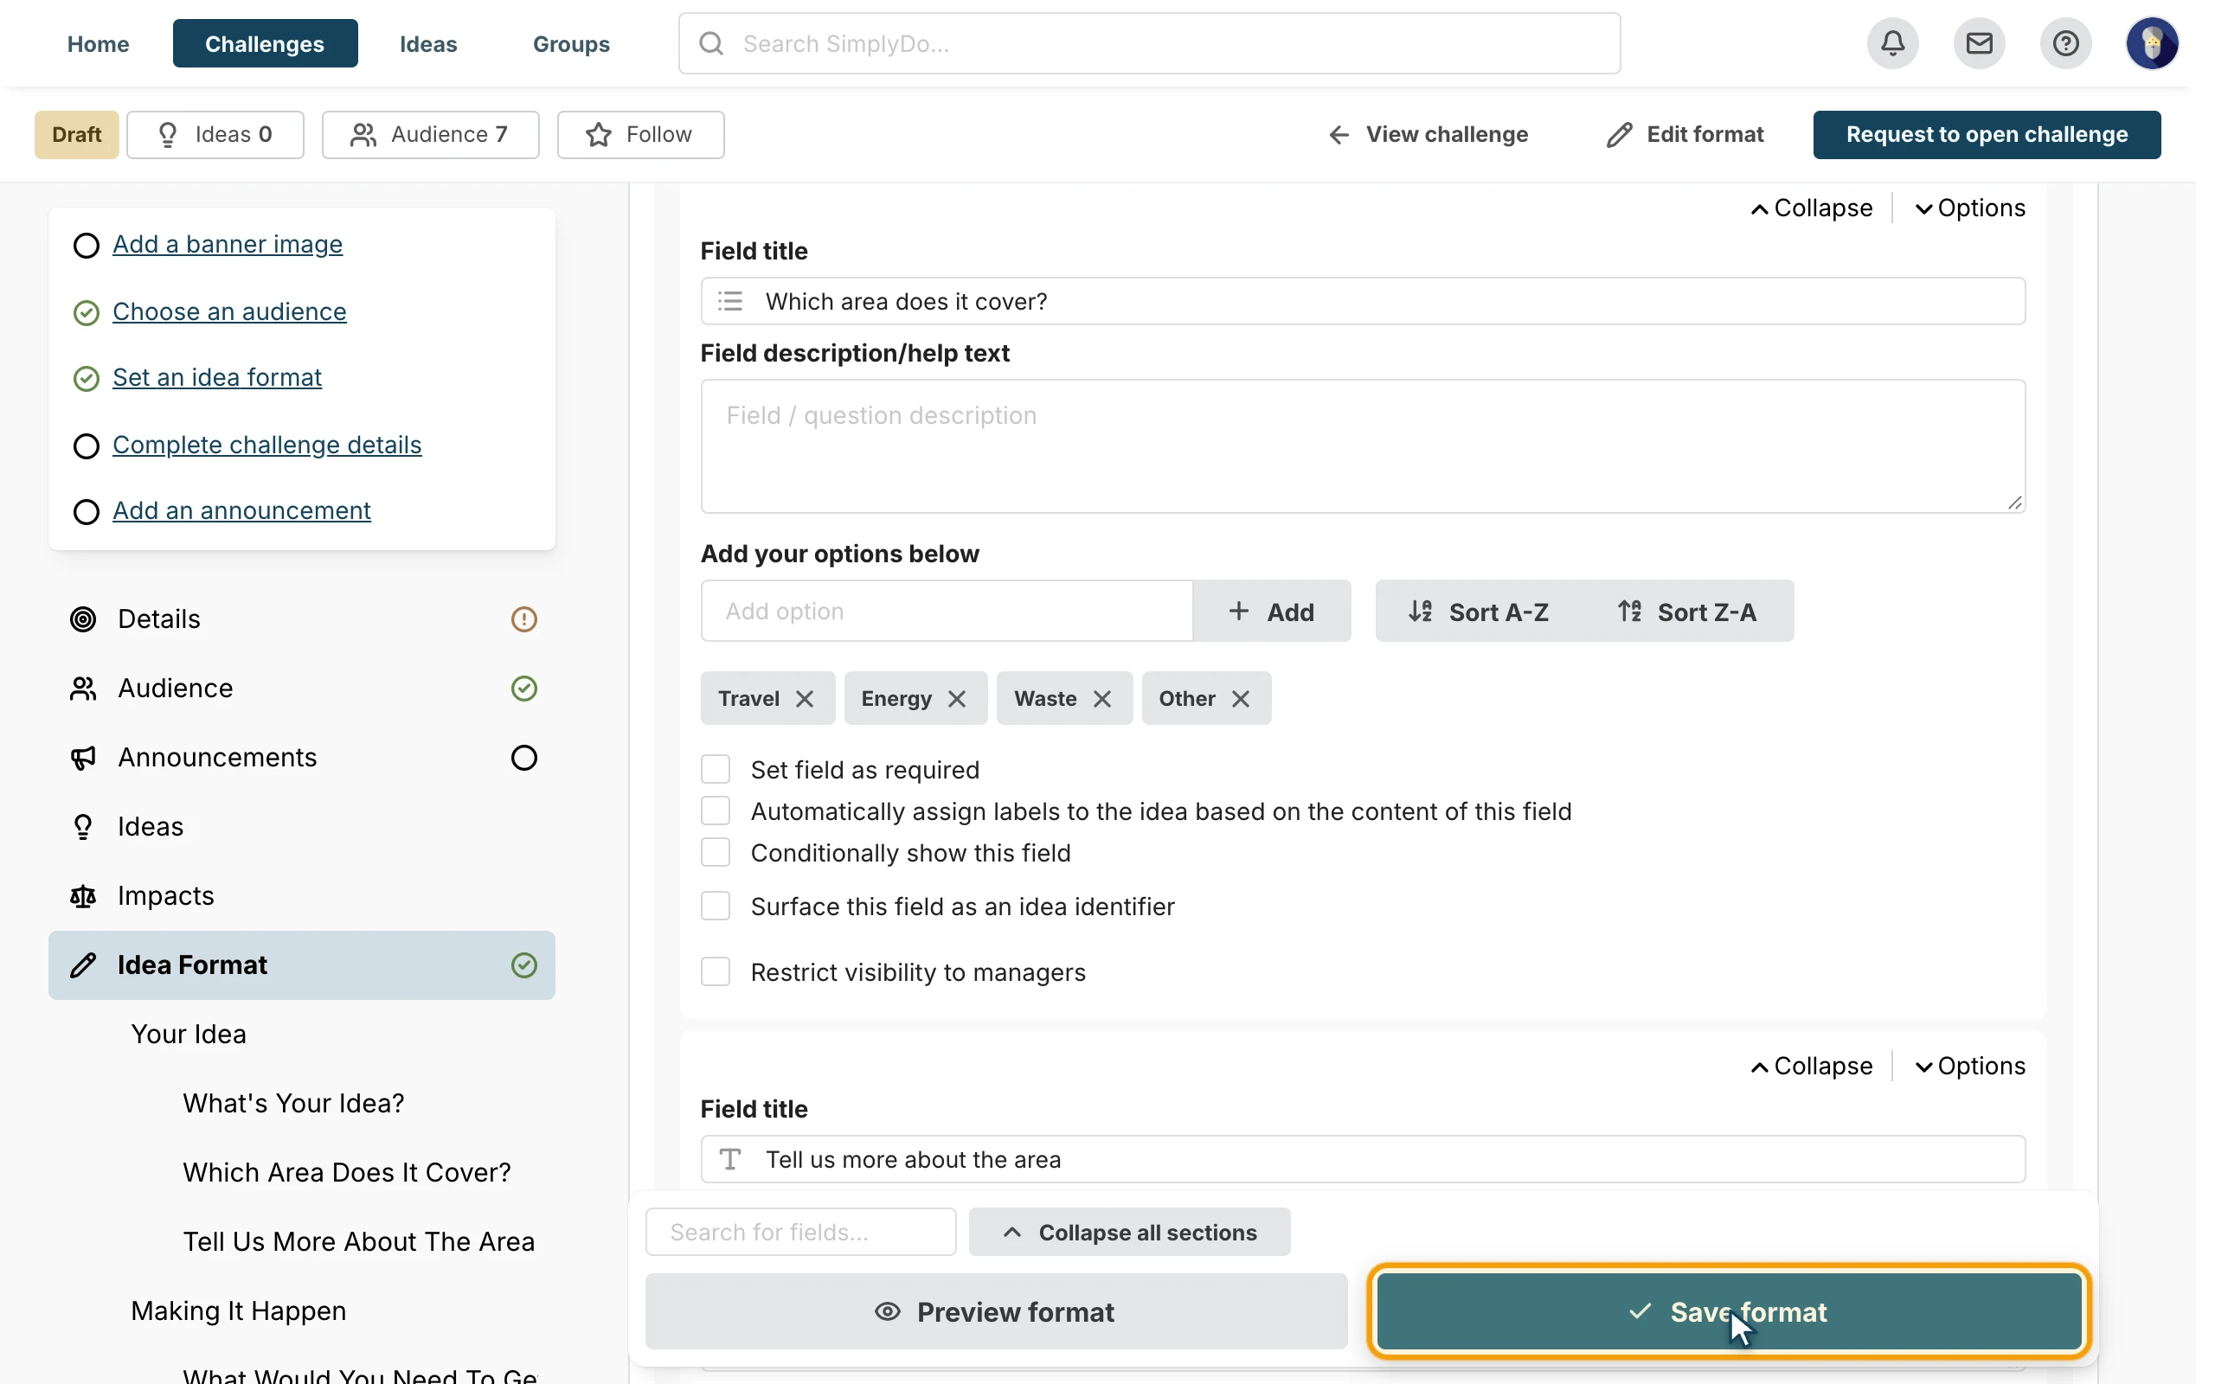This screenshot has width=2215, height=1384.
Task: Open the messages envelope icon
Action: (1979, 43)
